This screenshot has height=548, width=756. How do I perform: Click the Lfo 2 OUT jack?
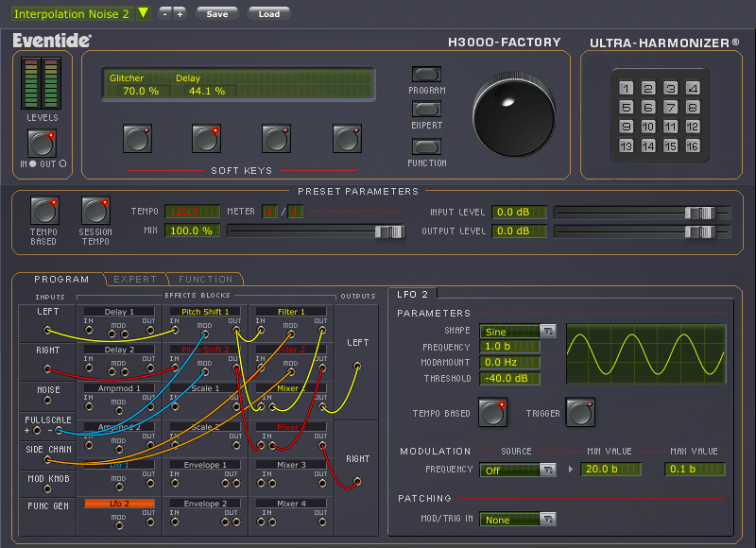click(x=150, y=522)
